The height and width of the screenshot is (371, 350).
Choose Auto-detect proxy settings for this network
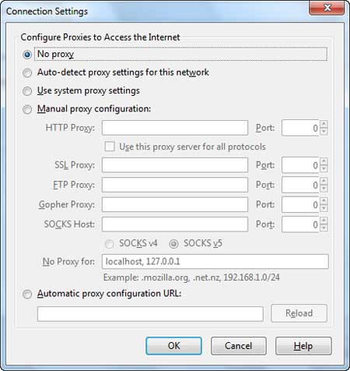(x=27, y=72)
